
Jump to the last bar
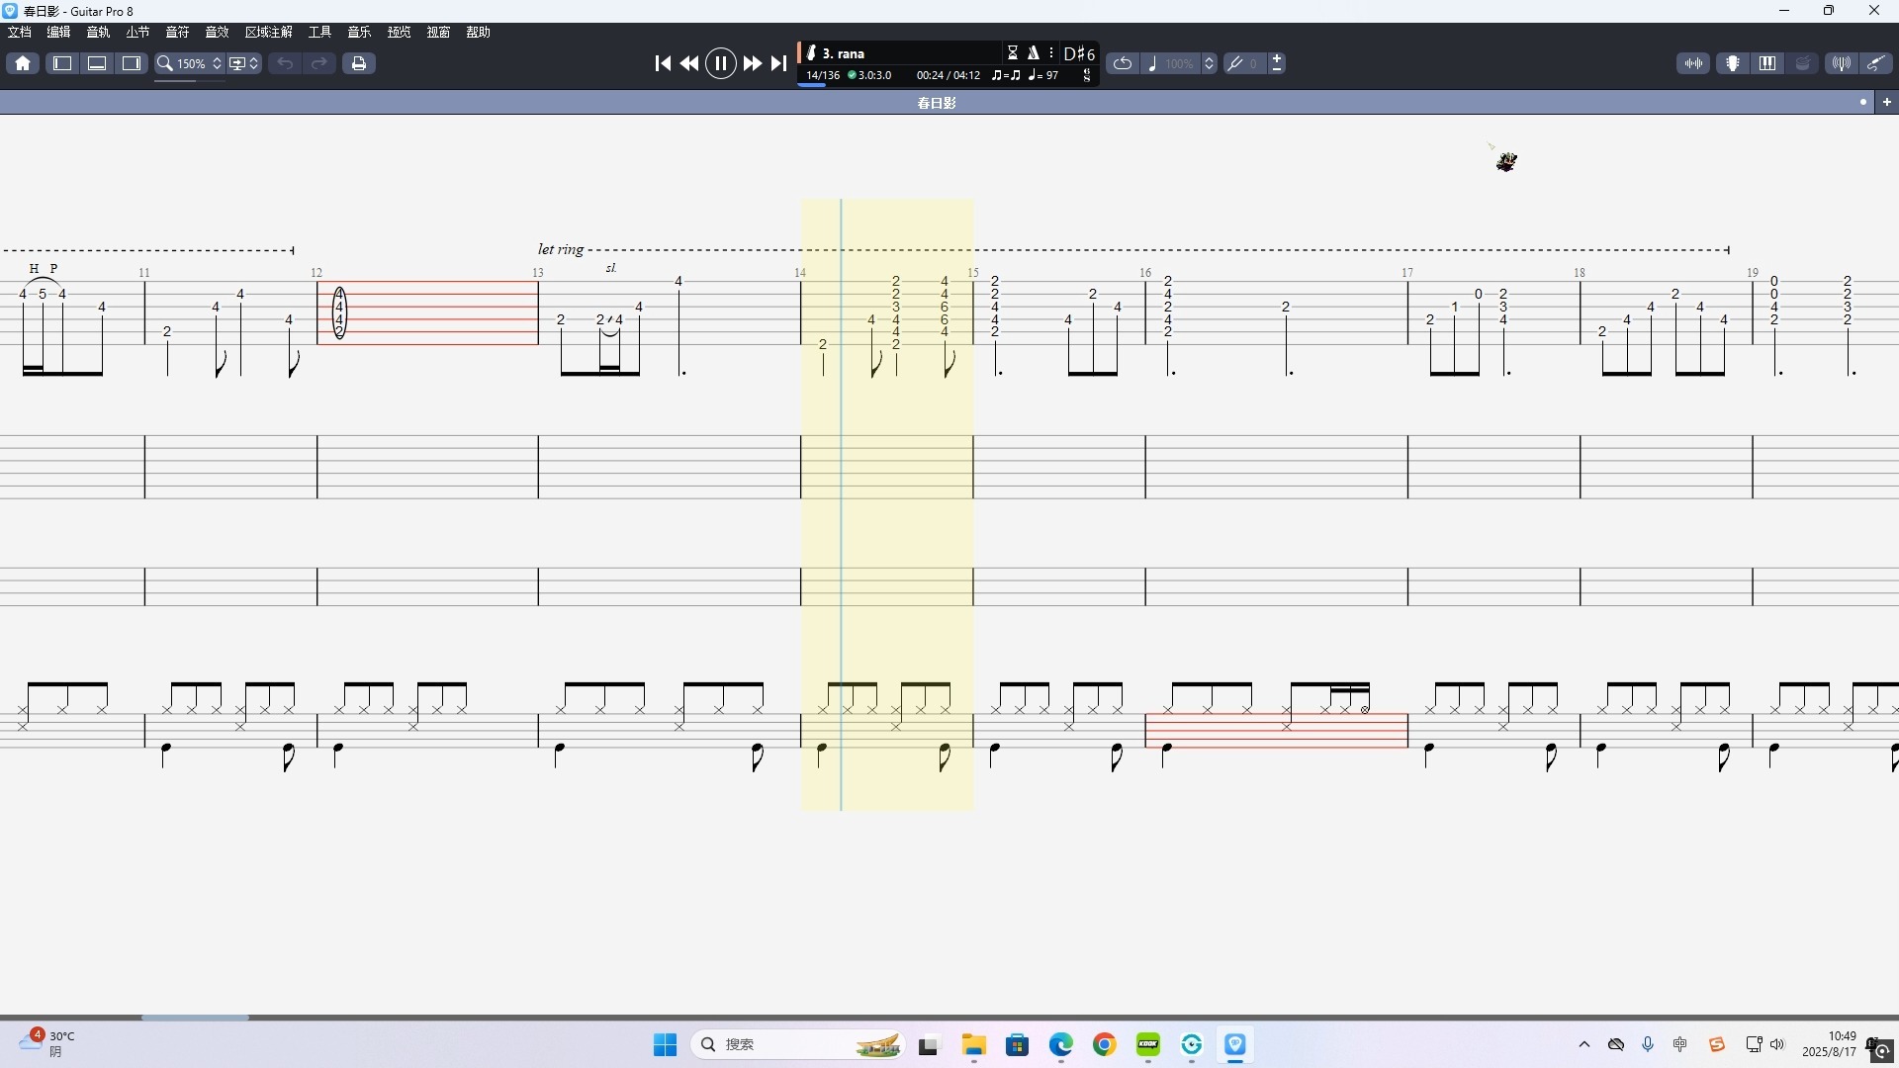[779, 63]
